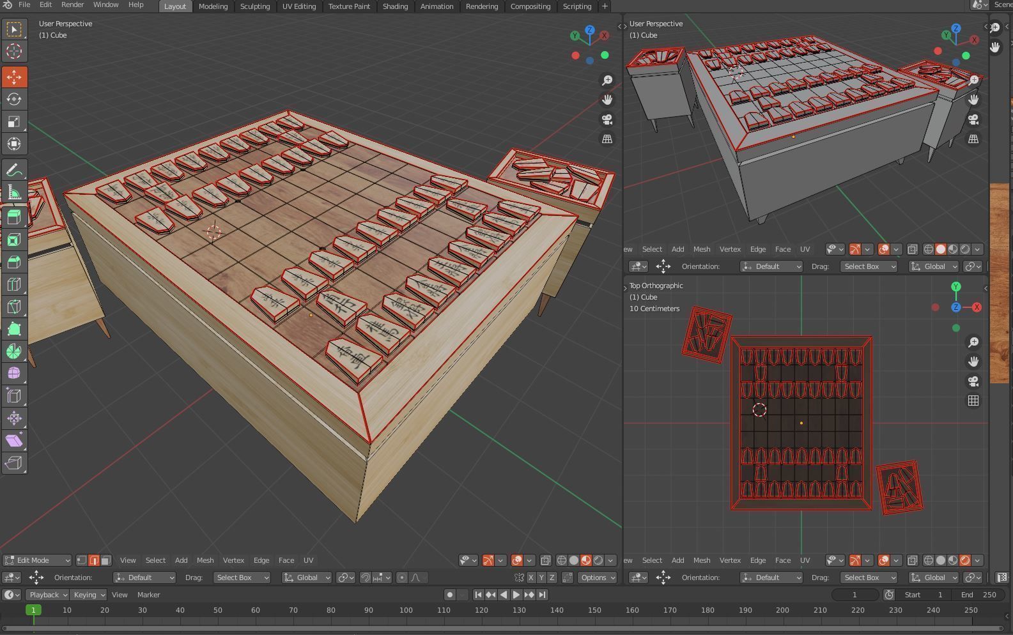Switch to the Modeling workspace tab

213,6
